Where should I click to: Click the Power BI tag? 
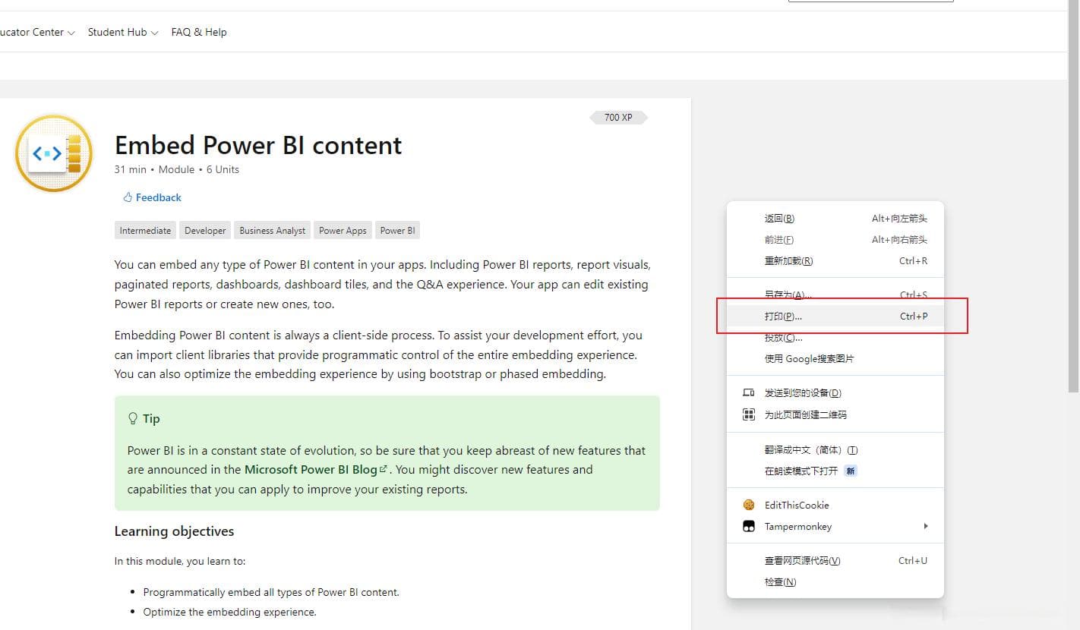tap(397, 231)
